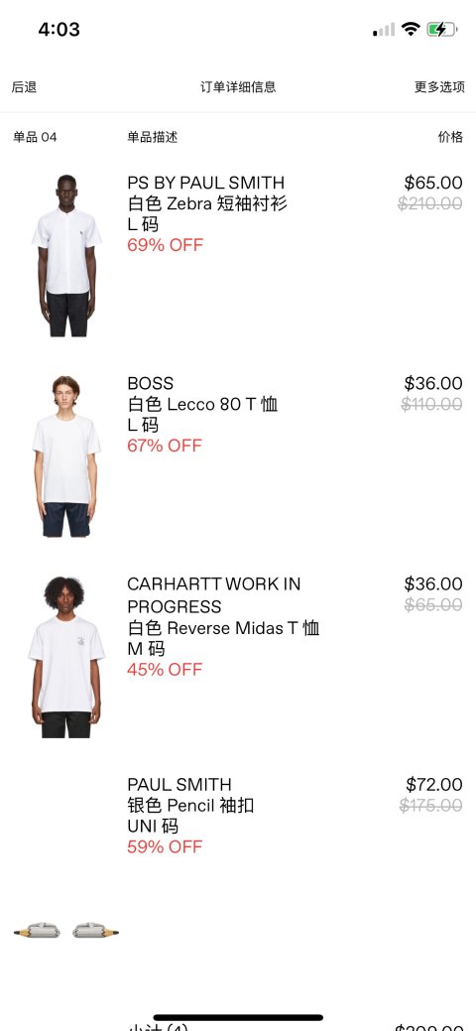The height and width of the screenshot is (1031, 476).
Task: Tap the $72.00 cufflinks price
Action: [434, 785]
